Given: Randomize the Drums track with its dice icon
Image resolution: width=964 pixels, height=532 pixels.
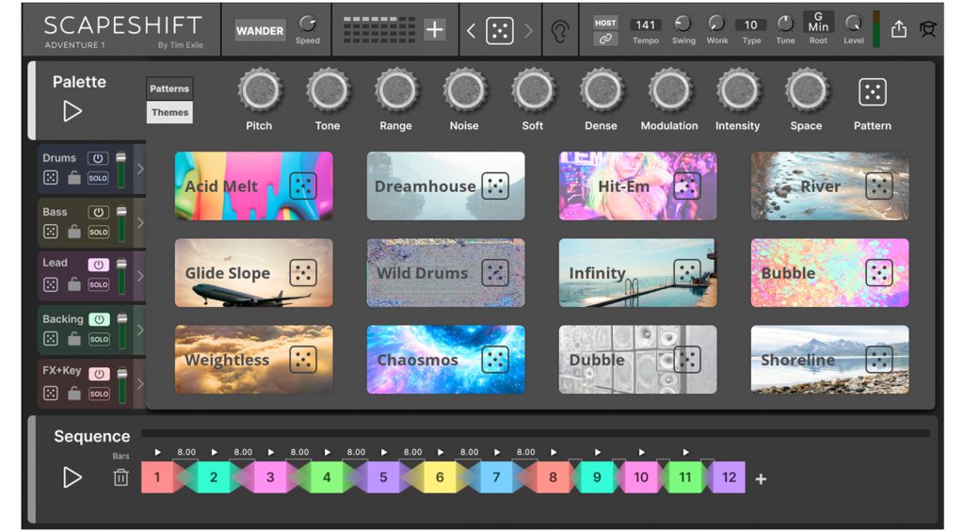Looking at the screenshot, I should click(51, 178).
